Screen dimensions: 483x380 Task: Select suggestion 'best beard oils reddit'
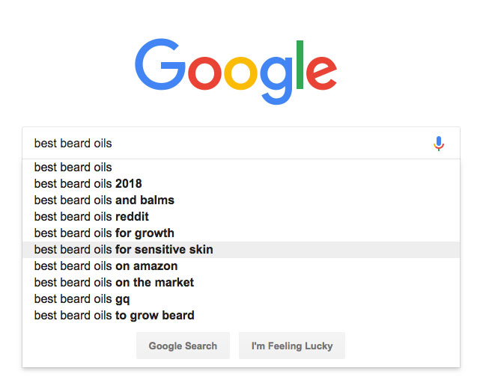coord(241,217)
